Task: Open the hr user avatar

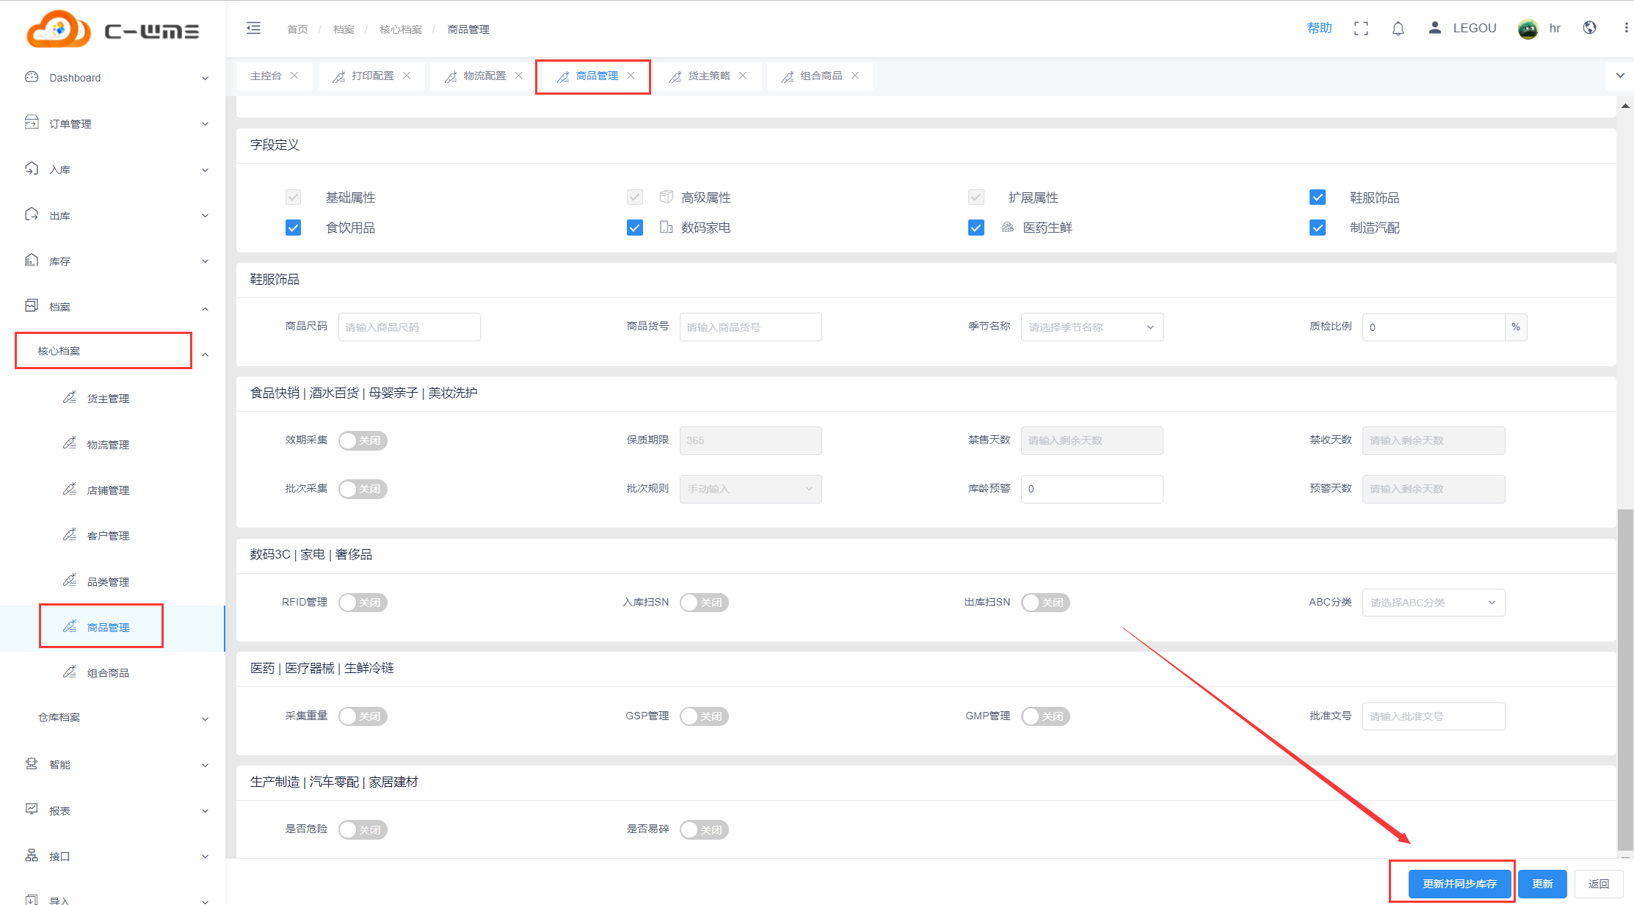Action: point(1528,29)
